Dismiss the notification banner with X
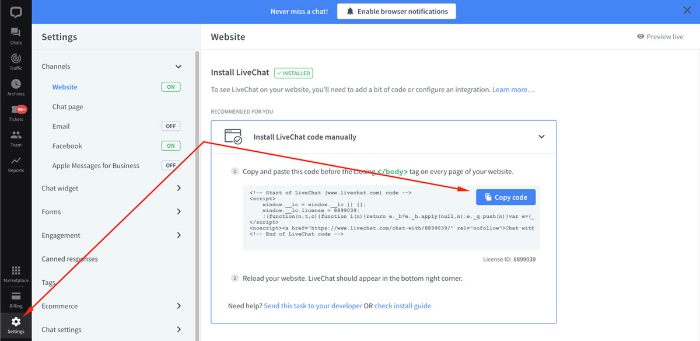The height and width of the screenshot is (341, 700). (687, 10)
